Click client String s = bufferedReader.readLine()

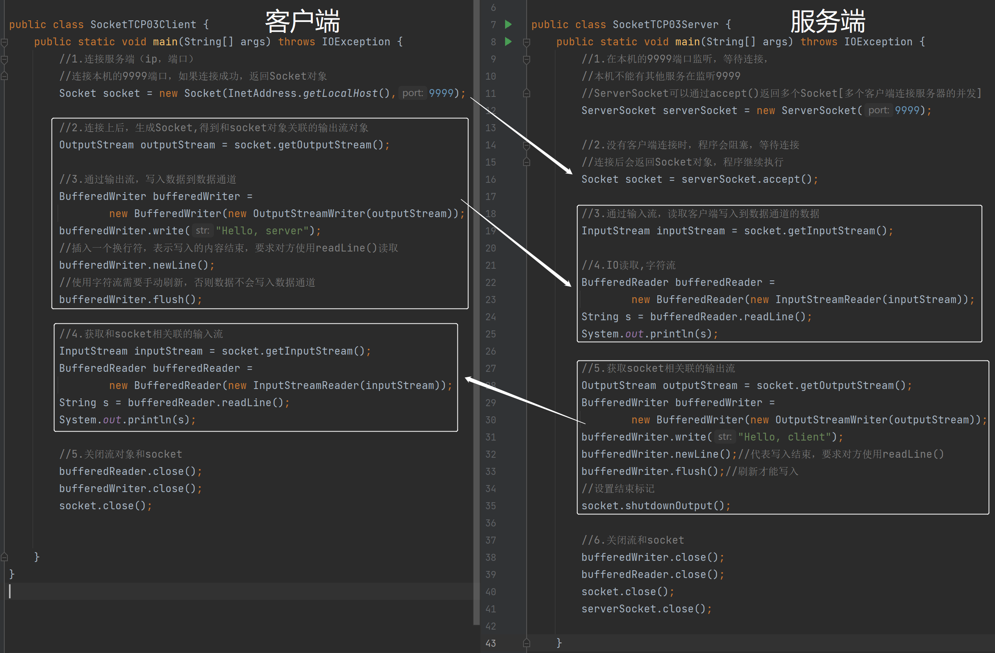coord(174,403)
